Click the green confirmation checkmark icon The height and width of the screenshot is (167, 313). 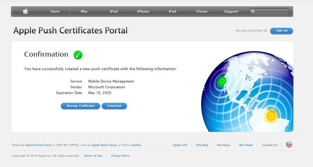(x=78, y=55)
